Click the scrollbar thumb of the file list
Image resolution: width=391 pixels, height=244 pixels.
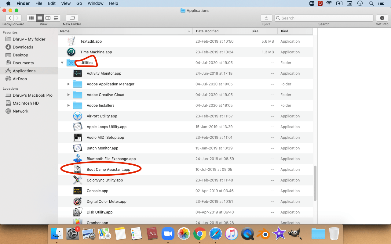(315, 183)
